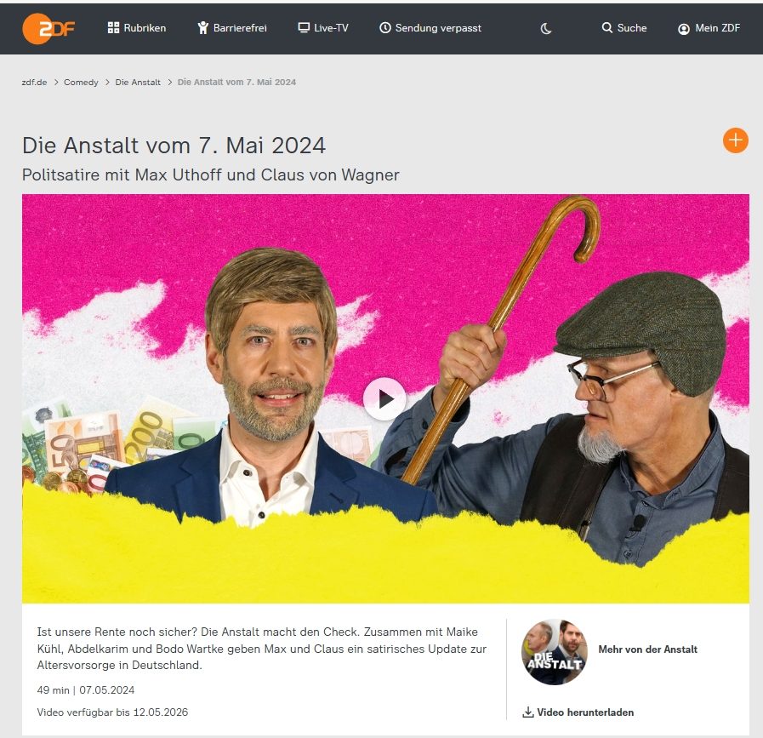Click the Mein ZDF profile icon
Image resolution: width=763 pixels, height=738 pixels.
click(x=684, y=29)
